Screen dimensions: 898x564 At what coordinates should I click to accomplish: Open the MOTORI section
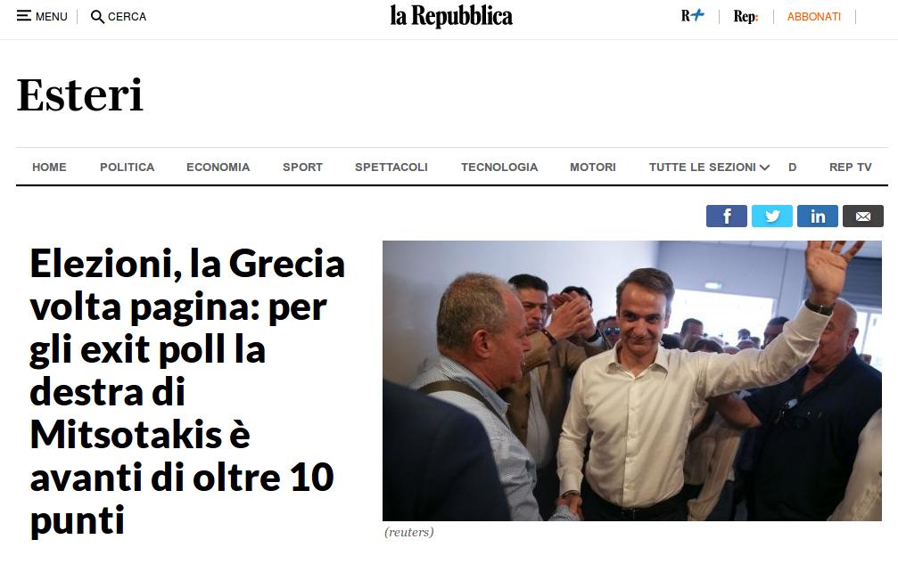[593, 167]
